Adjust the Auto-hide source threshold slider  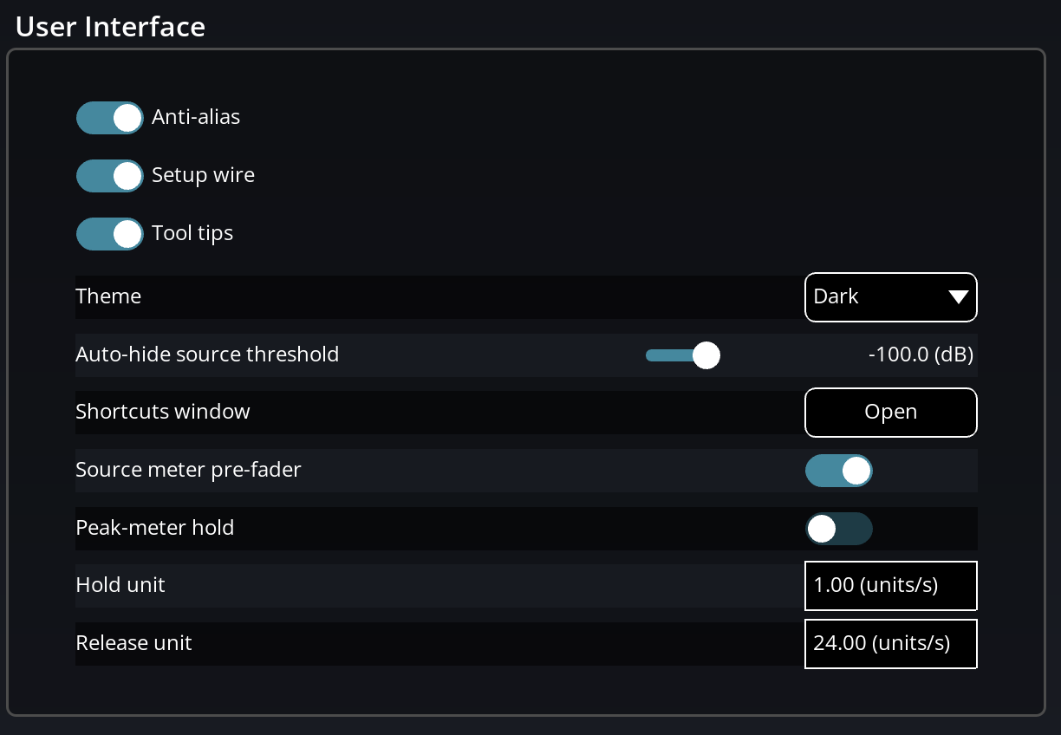click(705, 354)
